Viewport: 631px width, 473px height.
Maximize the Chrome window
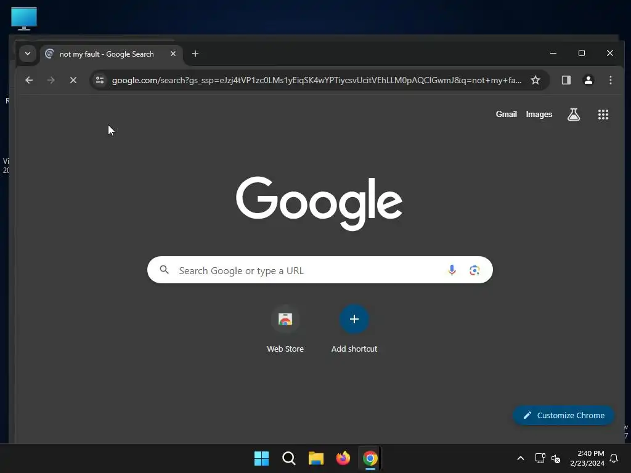click(x=582, y=53)
